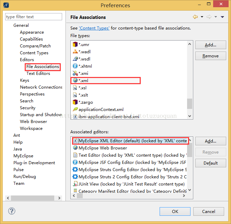Click Associated editors horizontal scroll-right arrow
This screenshot has width=231, height=224.
pos(184,196)
